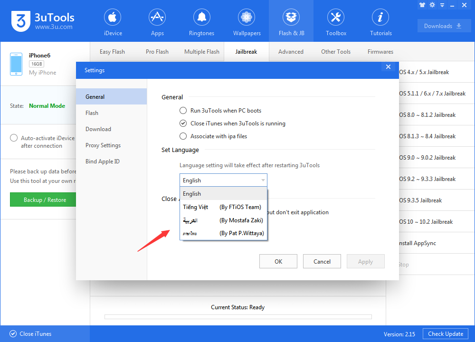The image size is (475, 342).
Task: Switch to the Pro Flash tab
Action: pyautogui.click(x=157, y=52)
